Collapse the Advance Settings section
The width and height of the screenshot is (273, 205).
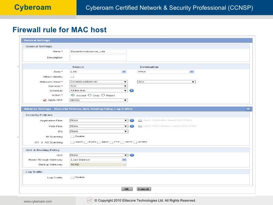pos(248,109)
